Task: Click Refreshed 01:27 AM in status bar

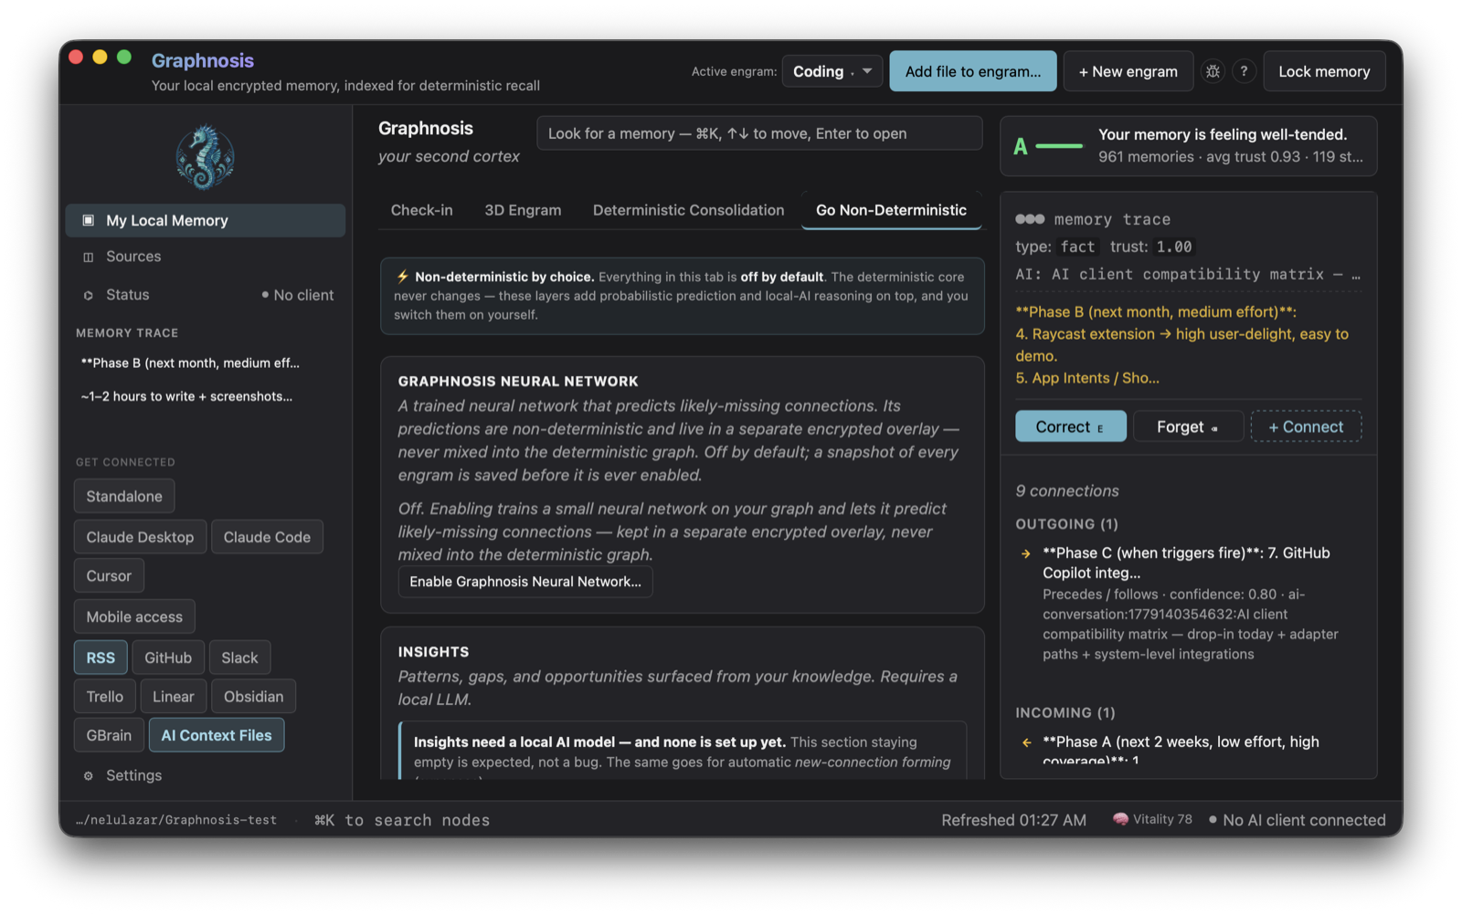Action: tap(1013, 820)
